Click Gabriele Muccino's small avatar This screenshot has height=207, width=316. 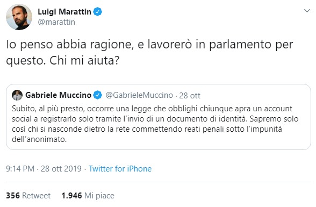(17, 95)
